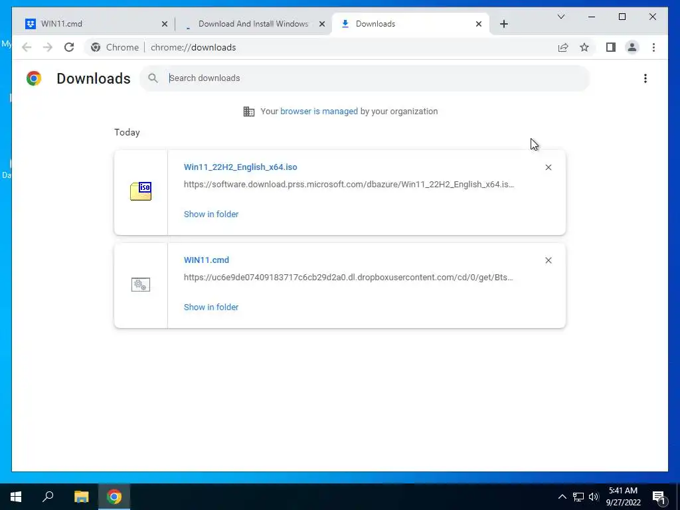Click the microsoft.com download URL
Screen dimensions: 680x510
349,185
